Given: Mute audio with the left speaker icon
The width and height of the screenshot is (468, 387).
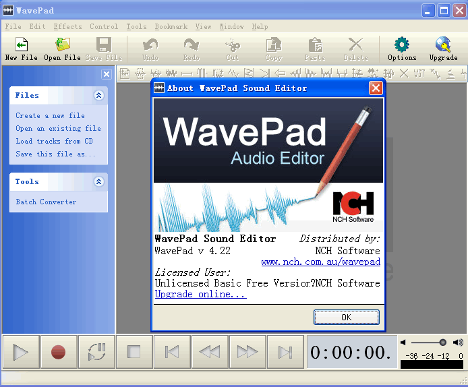Looking at the screenshot, I should click(403, 343).
